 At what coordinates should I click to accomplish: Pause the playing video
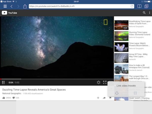pos(4,82)
